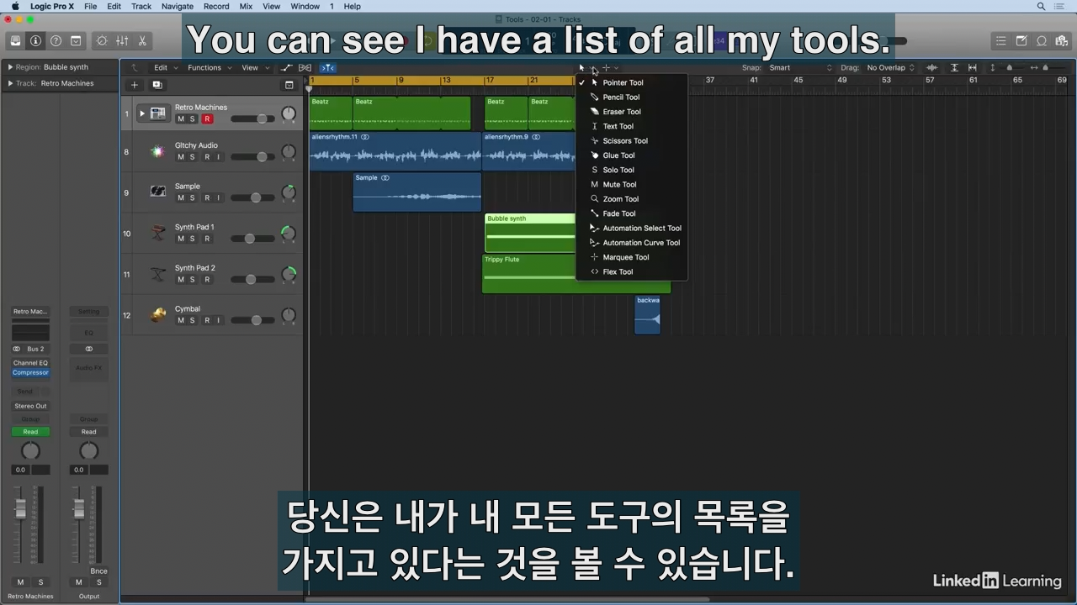The height and width of the screenshot is (605, 1077).
Task: Click the List Editors icon
Action: tap(1000, 40)
